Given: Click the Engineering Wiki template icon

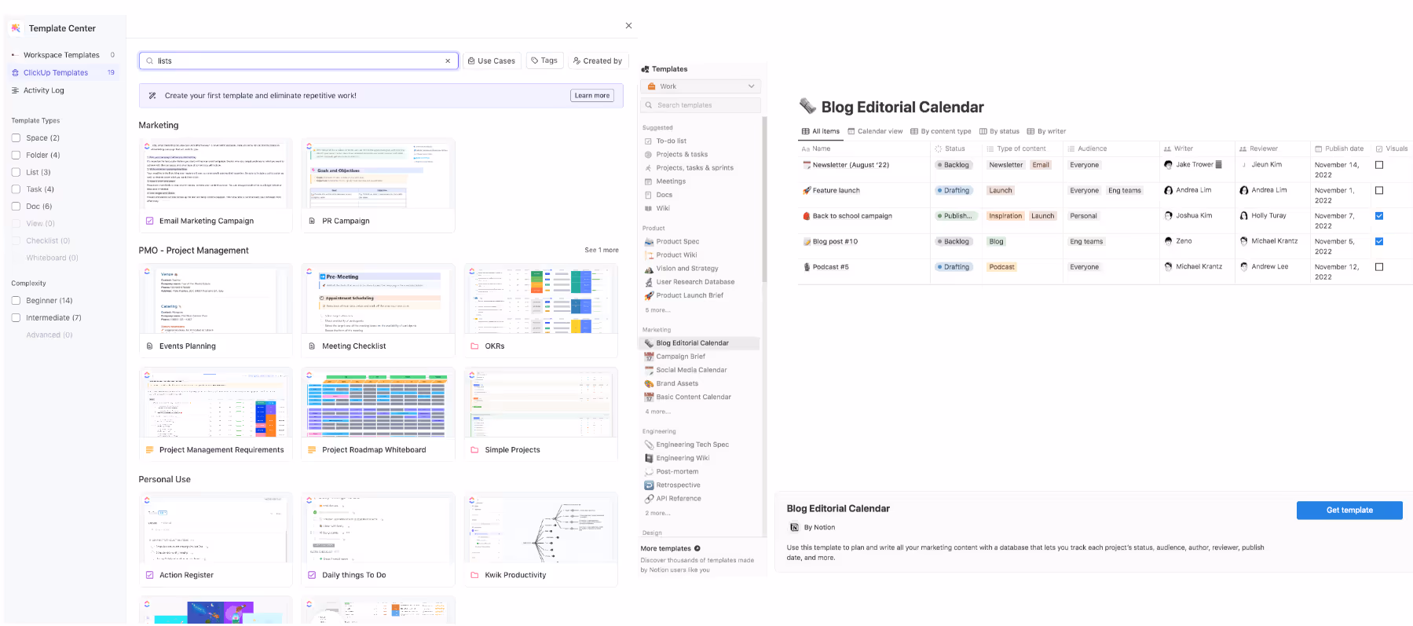Looking at the screenshot, I should pyautogui.click(x=649, y=458).
